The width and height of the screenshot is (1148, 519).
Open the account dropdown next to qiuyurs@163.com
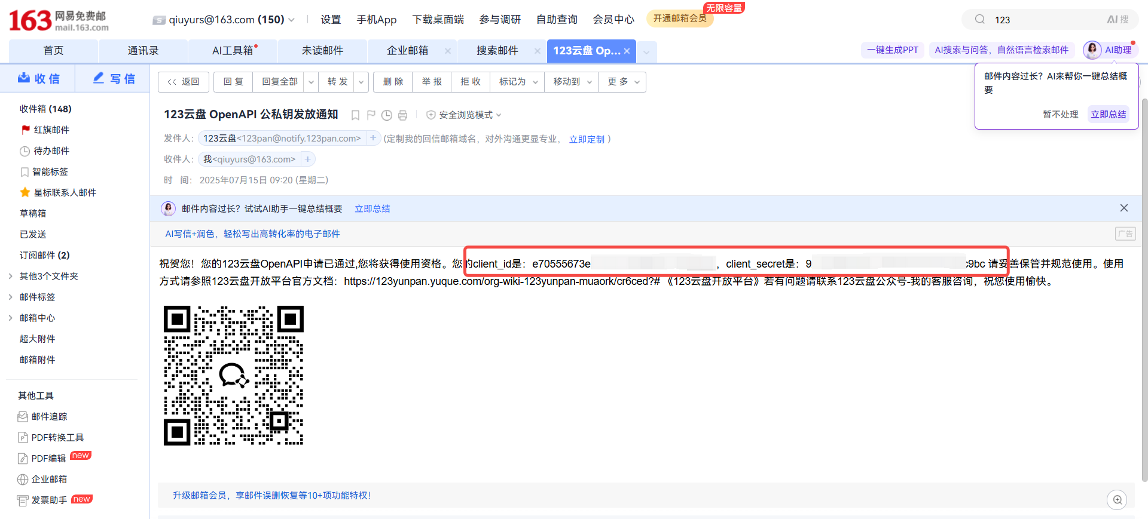[291, 20]
